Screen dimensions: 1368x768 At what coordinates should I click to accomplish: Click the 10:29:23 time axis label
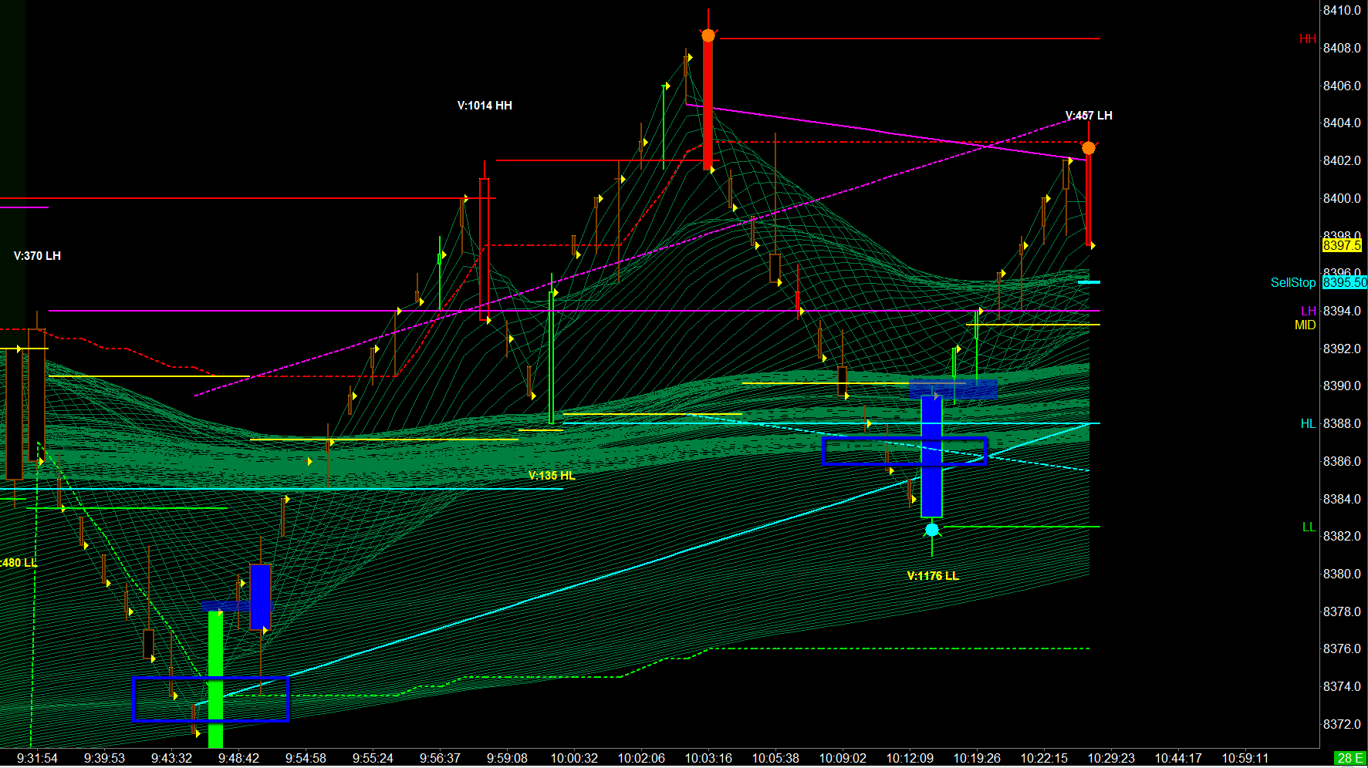coord(1111,759)
